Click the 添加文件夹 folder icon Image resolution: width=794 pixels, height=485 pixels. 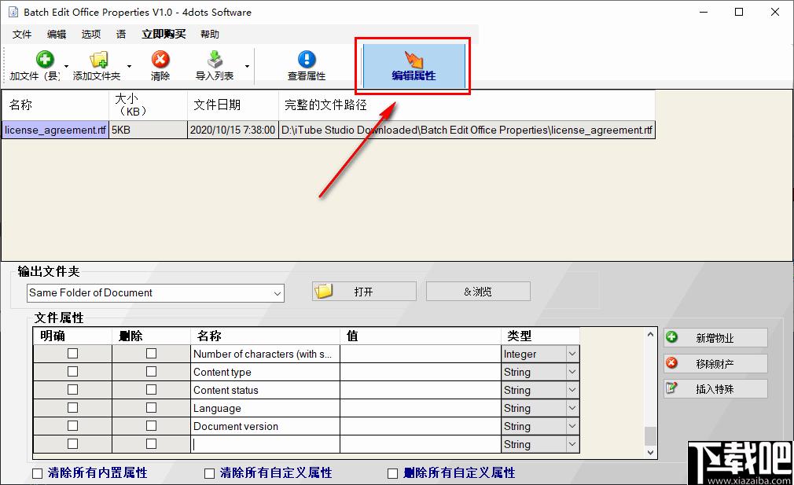click(99, 59)
